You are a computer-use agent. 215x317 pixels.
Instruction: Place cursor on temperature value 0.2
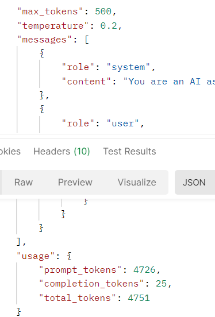point(109,26)
